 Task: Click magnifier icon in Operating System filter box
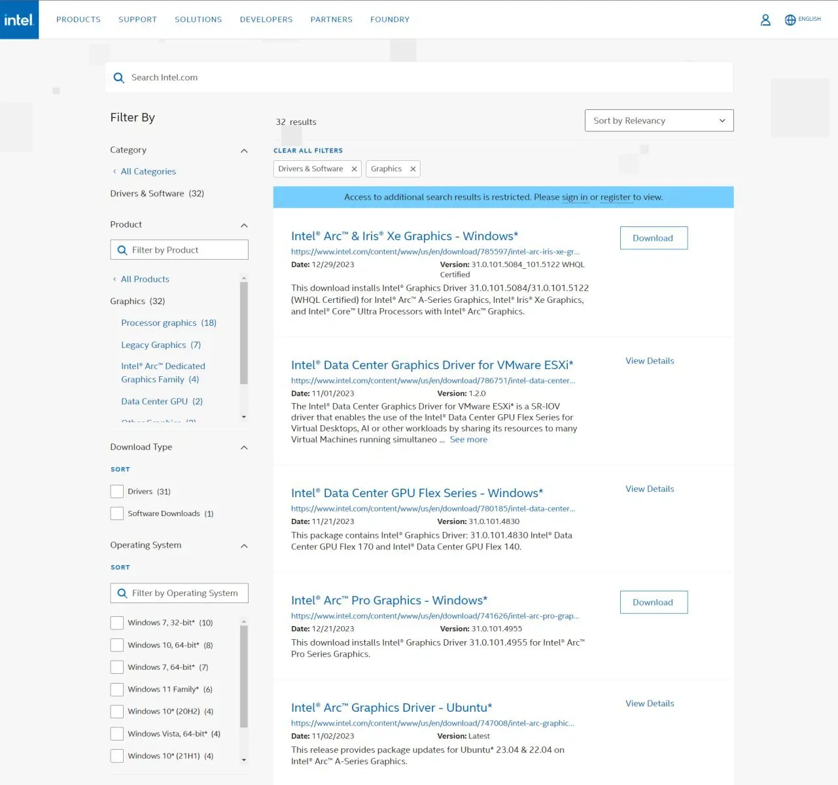[122, 593]
